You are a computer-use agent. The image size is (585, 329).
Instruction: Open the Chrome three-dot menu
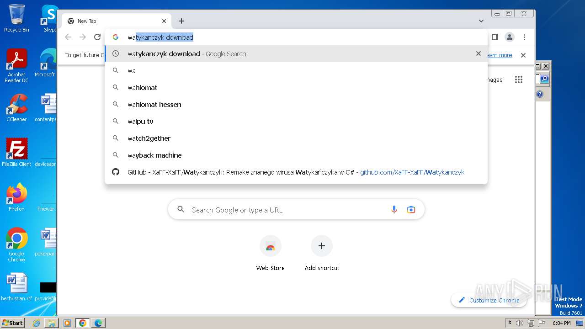click(x=524, y=37)
